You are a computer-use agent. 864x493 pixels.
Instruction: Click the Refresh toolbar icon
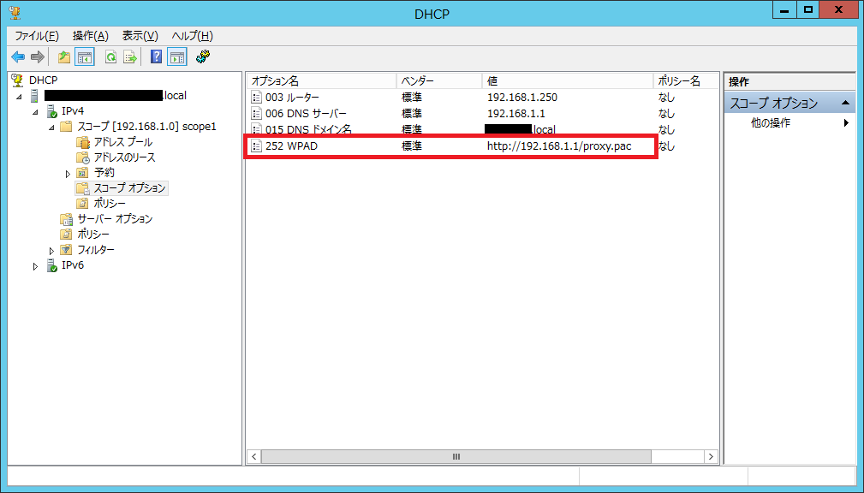[x=110, y=56]
